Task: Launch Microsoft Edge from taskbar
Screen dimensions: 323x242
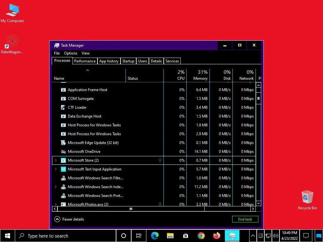Action: coord(155,236)
